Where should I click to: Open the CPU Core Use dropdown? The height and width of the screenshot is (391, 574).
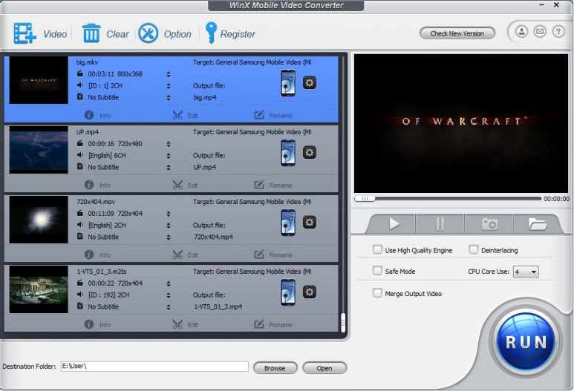coord(526,272)
